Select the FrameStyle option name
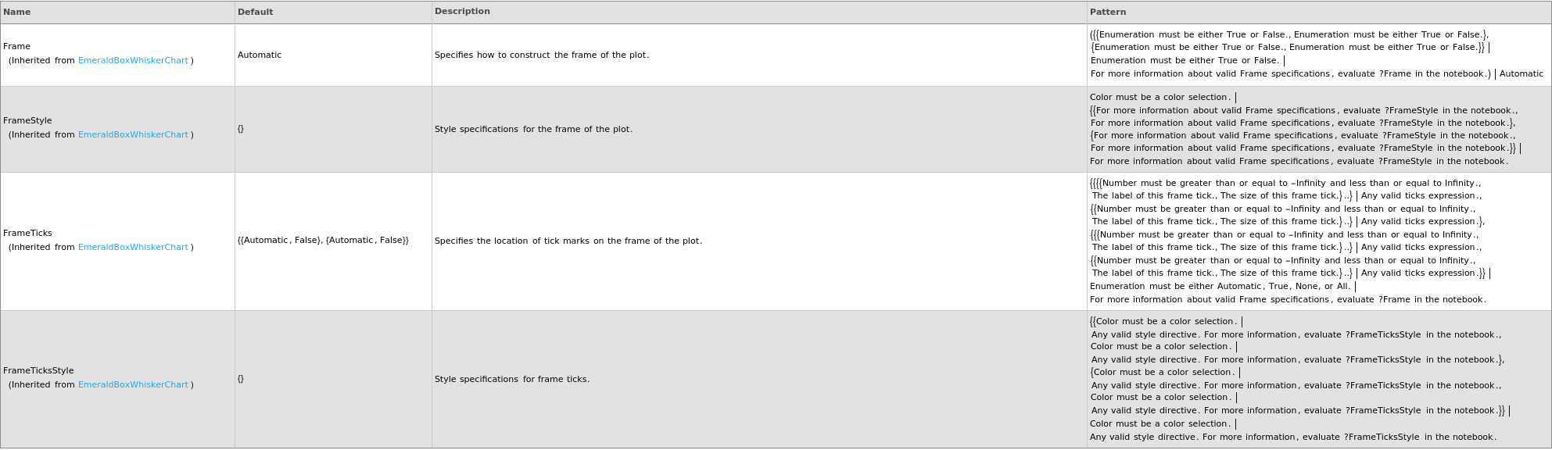 27,121
